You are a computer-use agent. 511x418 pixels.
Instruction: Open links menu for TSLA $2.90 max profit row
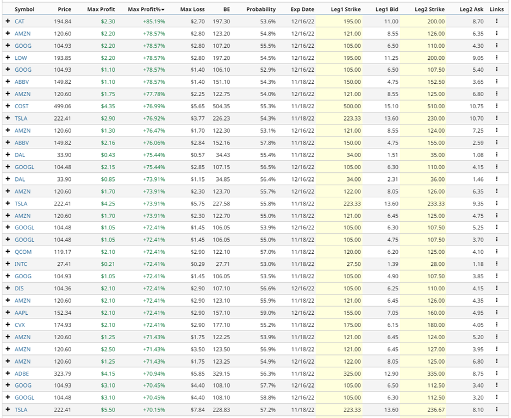(x=497, y=118)
